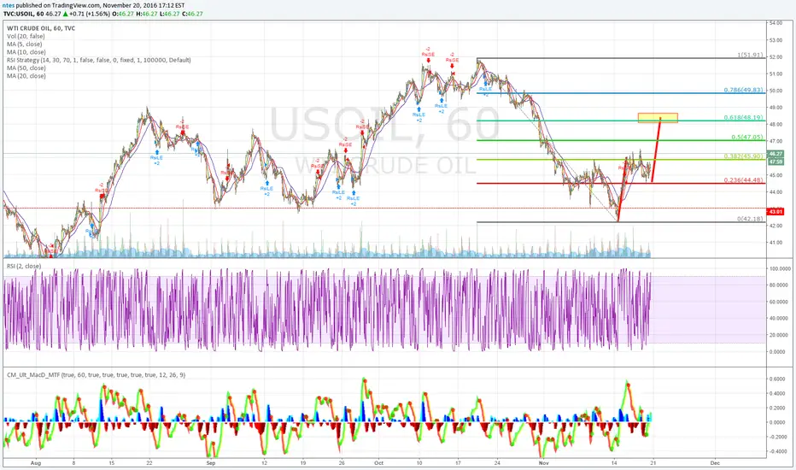Click the 21 date label on the time axis
This screenshot has width=796, height=470.
(x=653, y=463)
